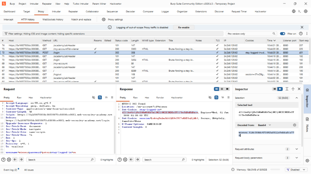Screen dimensions: 311x174
Task: Click the Inspector side tab icon
Action: [307, 90]
